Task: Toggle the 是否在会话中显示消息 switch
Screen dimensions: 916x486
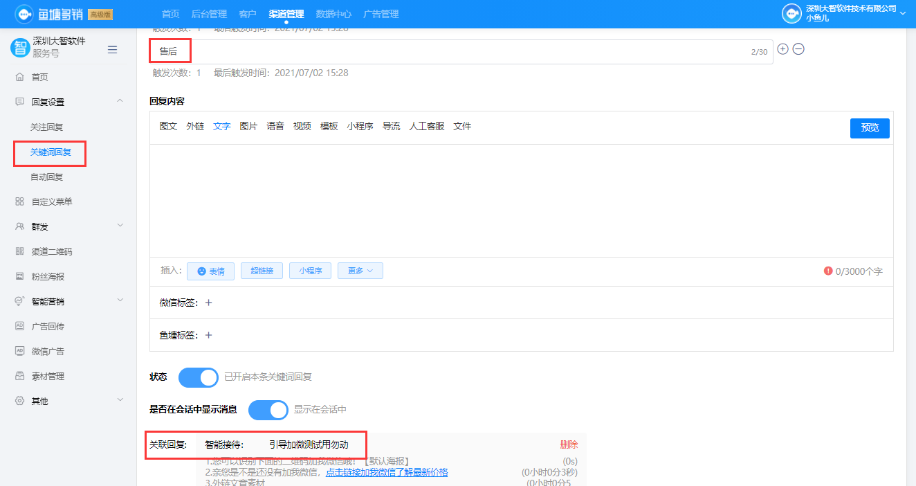Action: (268, 410)
